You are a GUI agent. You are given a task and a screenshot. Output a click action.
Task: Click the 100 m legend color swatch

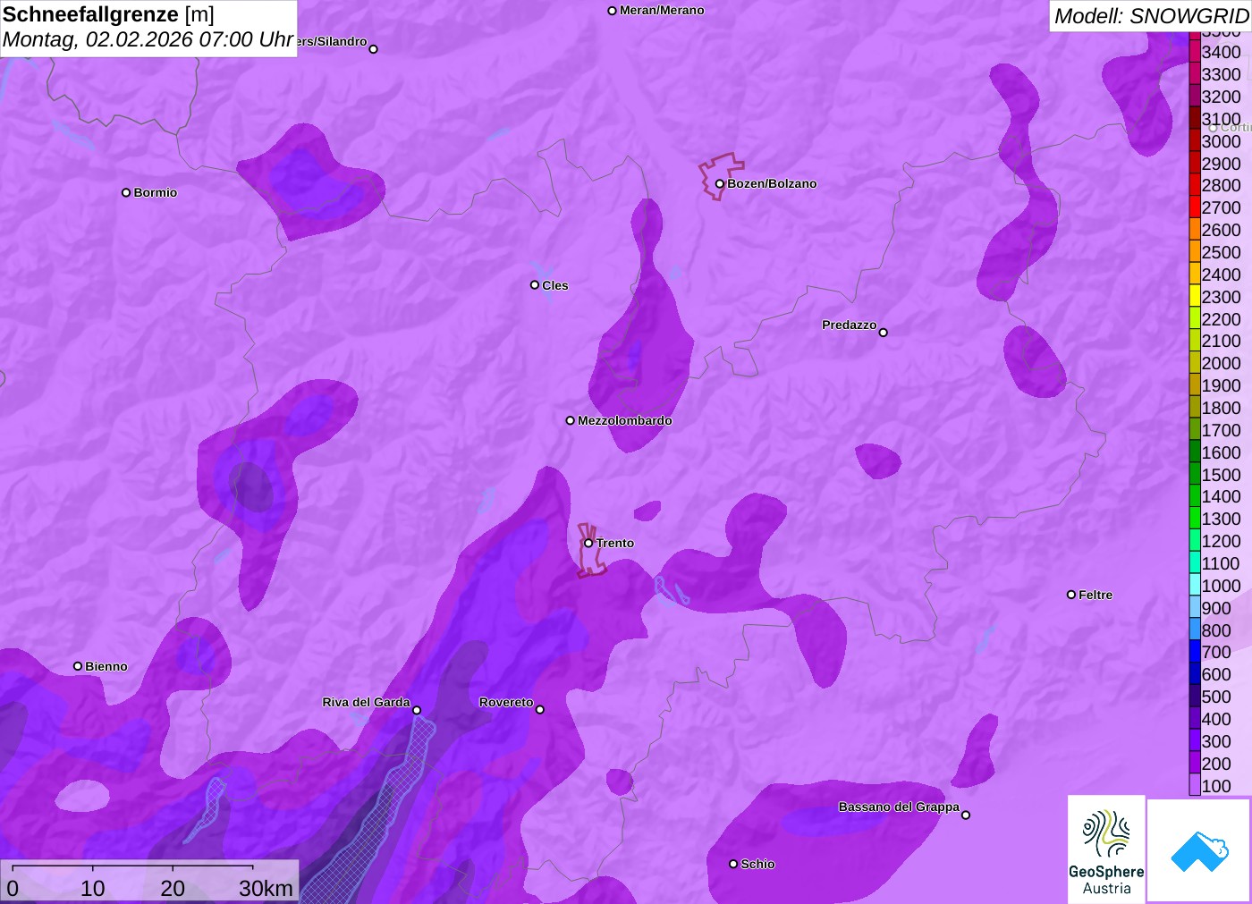pyautogui.click(x=1195, y=786)
